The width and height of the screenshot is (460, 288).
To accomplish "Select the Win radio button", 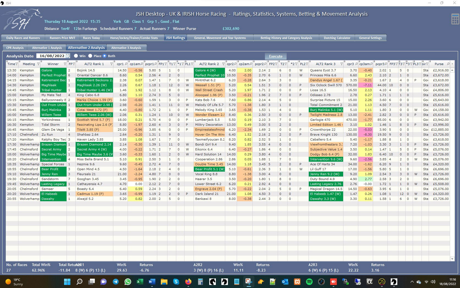I will tap(76, 56).
